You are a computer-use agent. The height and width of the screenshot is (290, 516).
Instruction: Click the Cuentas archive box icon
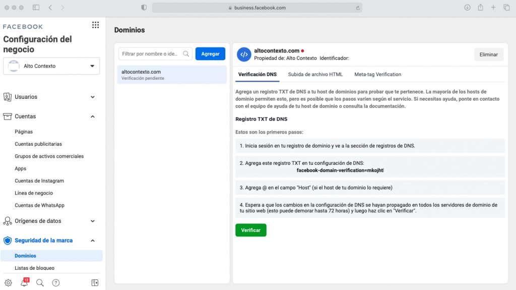coord(7,117)
